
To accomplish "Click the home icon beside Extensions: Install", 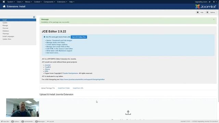I will click(x=4, y=6).
